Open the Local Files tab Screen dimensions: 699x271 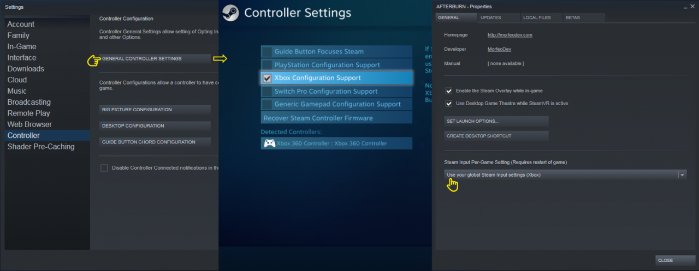537,17
